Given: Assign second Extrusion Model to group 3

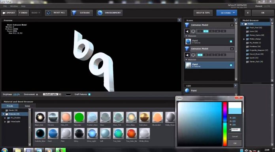Looking at the screenshot, I should click(212, 55).
